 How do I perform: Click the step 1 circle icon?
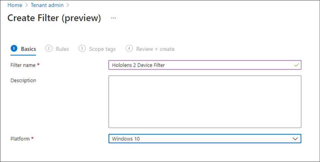[14, 48]
